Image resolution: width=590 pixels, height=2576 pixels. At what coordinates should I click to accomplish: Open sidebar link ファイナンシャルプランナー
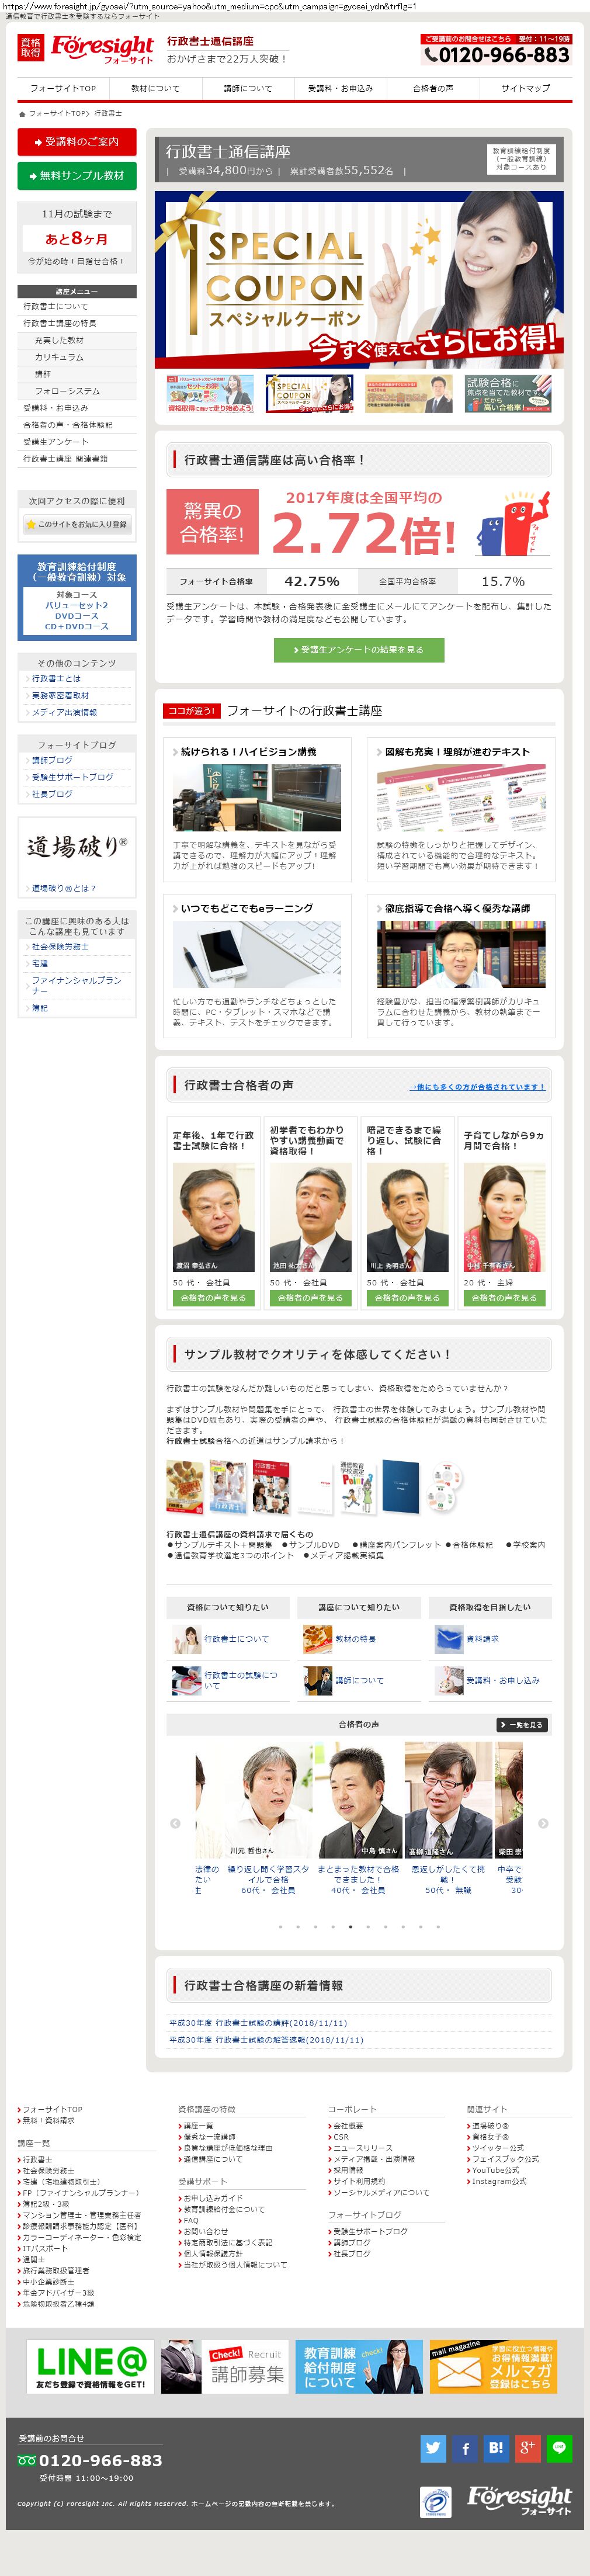point(76,985)
